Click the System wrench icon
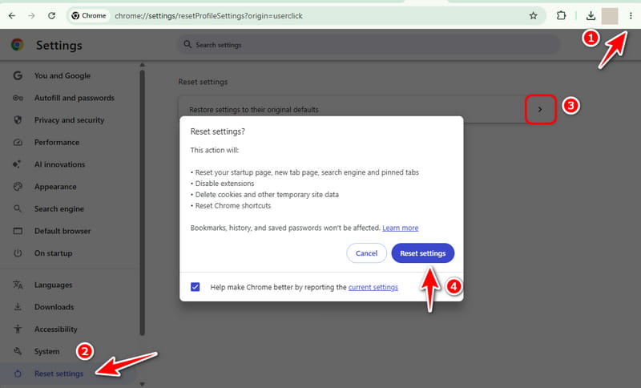 coord(18,351)
